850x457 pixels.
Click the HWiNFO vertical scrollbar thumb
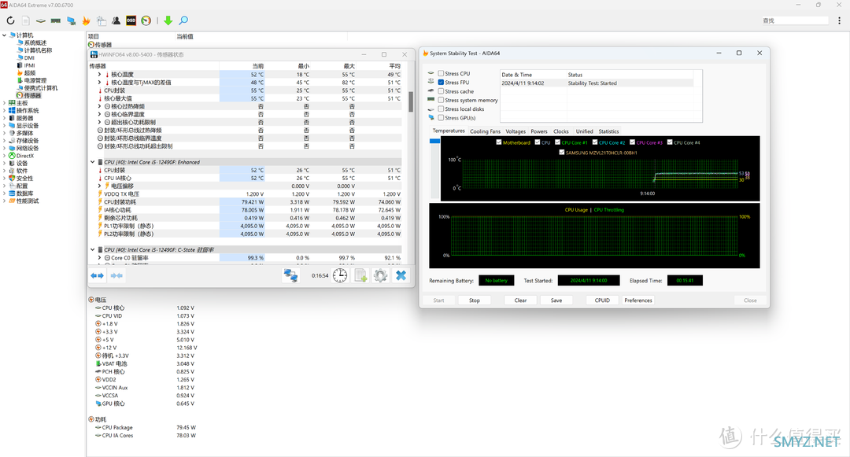pyautogui.click(x=411, y=101)
